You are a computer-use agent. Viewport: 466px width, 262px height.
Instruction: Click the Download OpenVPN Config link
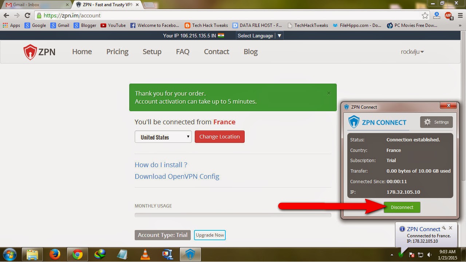click(177, 176)
